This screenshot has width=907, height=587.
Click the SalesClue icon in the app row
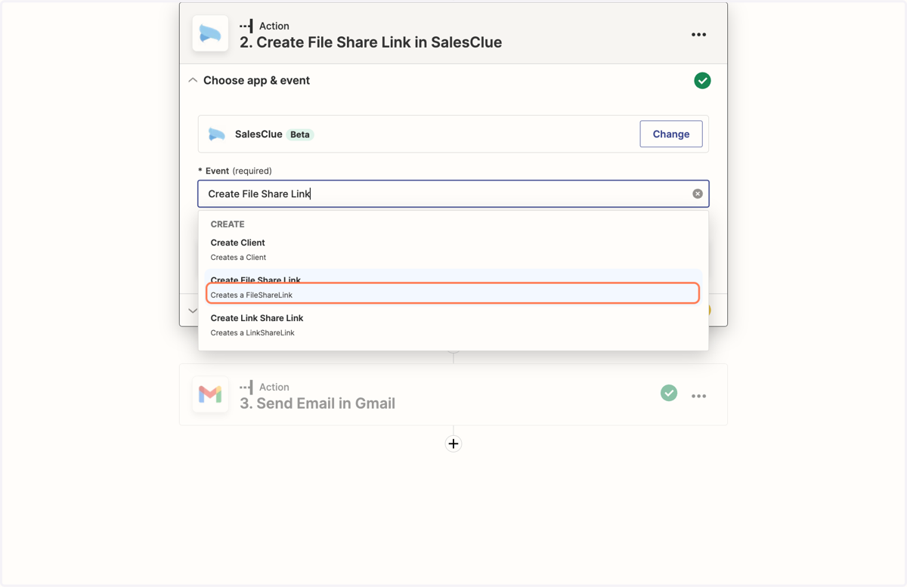[x=217, y=134]
